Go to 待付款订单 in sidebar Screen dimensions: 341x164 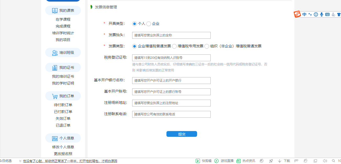pyautogui.click(x=63, y=105)
